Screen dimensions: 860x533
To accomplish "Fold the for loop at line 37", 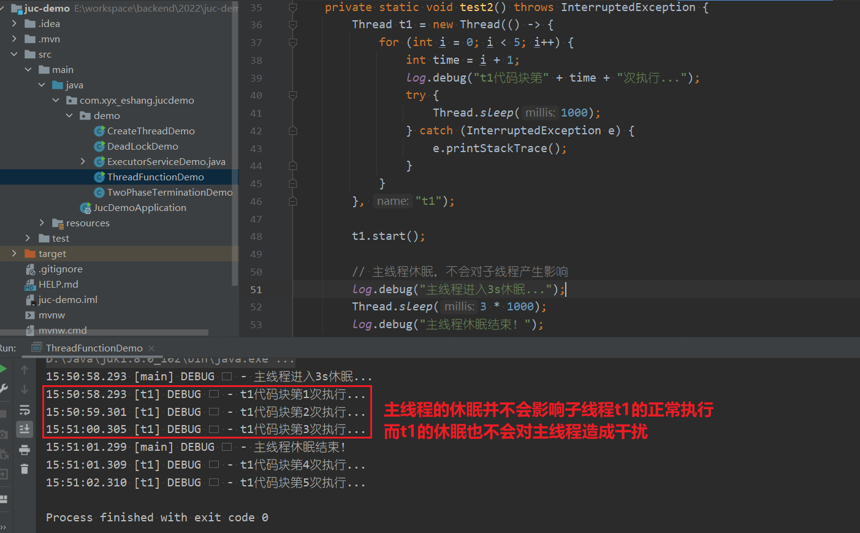I will click(x=293, y=43).
